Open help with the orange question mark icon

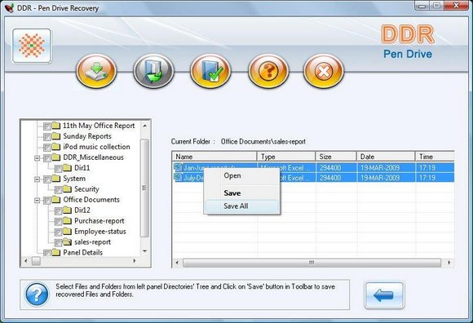click(268, 71)
